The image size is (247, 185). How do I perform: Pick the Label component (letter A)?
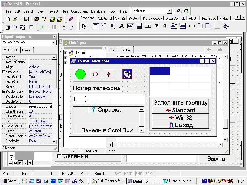(122, 26)
